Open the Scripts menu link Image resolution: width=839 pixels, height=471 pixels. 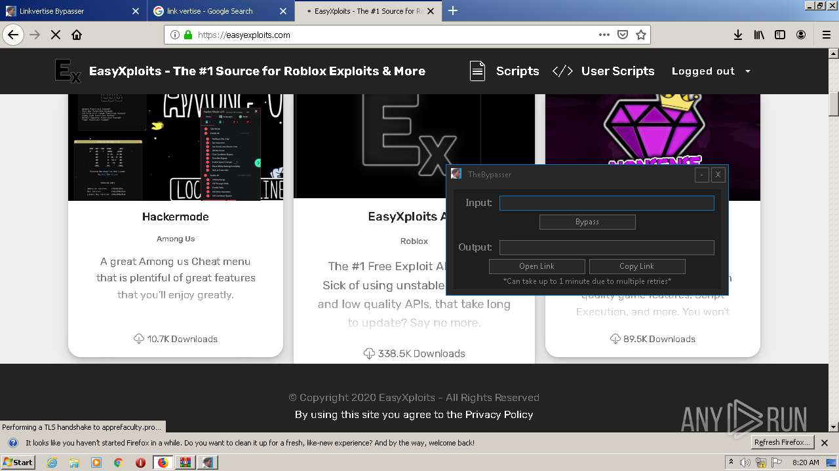[x=518, y=71]
